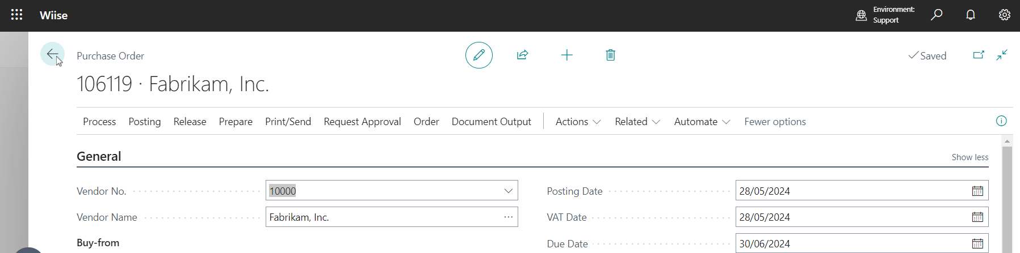Click the '106119 · Fabrikam, Inc.' title
The width and height of the screenshot is (1020, 253).
coord(173,84)
